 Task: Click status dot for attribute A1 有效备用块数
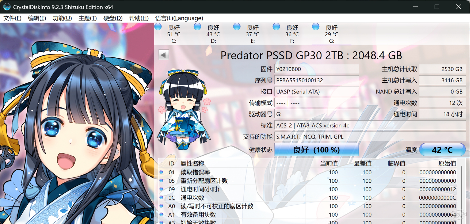click(161, 214)
